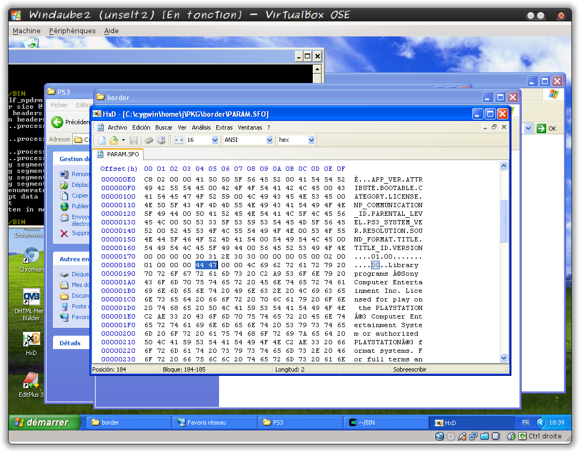The image size is (580, 454).
Task: Open the ? help menu in HxD
Action: [268, 127]
